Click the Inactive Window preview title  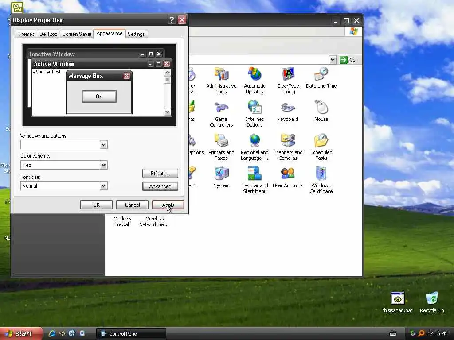click(x=52, y=54)
